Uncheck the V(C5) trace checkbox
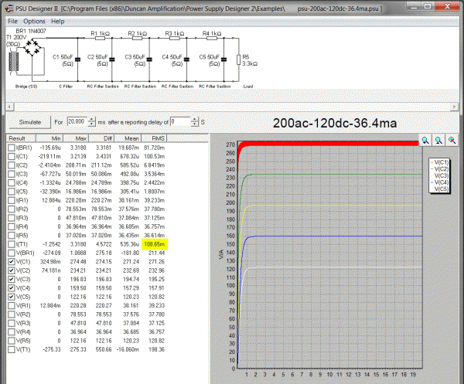 [12, 297]
